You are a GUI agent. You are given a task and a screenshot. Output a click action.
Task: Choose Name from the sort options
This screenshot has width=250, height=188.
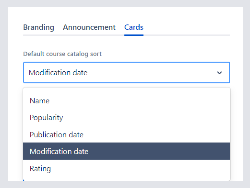40,101
